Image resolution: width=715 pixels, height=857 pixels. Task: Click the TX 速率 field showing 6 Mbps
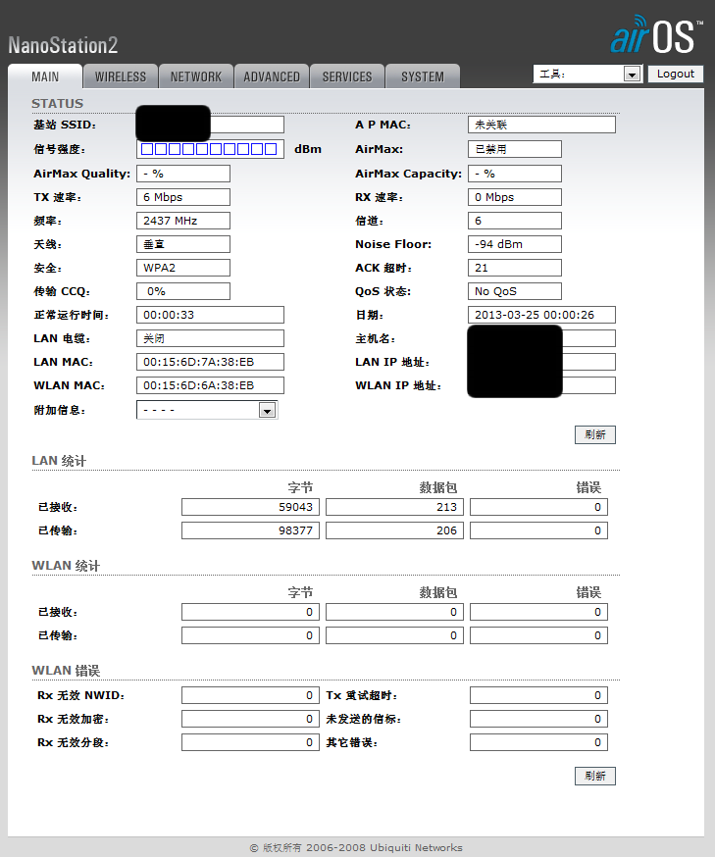click(183, 197)
